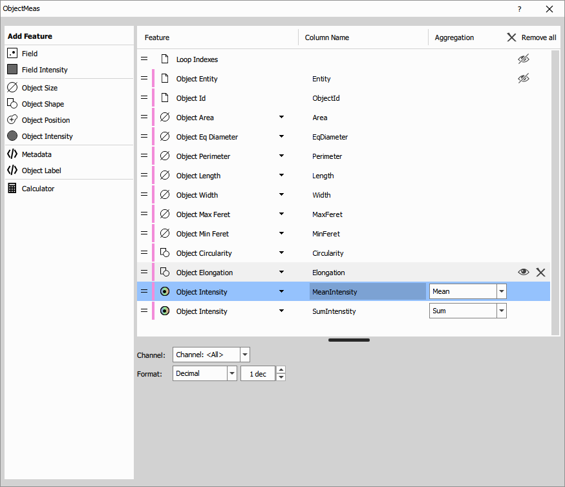Add an Object Position feature

pos(45,119)
